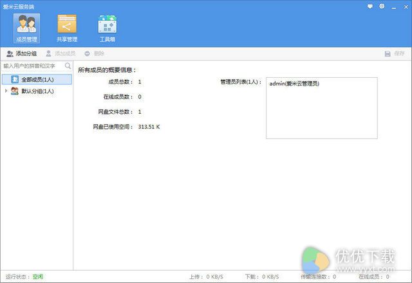Open the 工具箱 toolbox tab
Viewport: 412px width, 283px height.
pyautogui.click(x=108, y=28)
